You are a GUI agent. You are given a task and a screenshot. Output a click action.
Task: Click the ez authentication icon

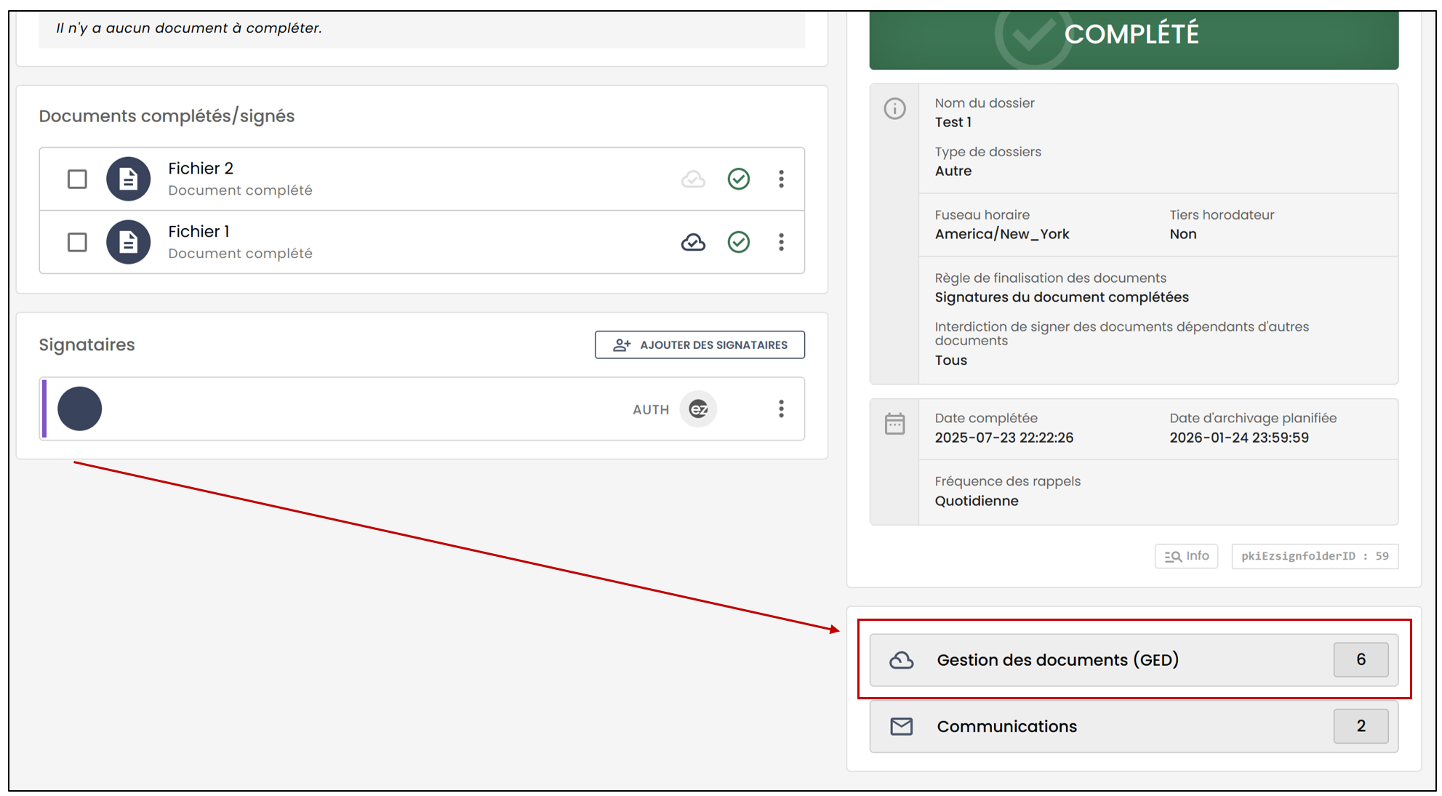click(698, 409)
